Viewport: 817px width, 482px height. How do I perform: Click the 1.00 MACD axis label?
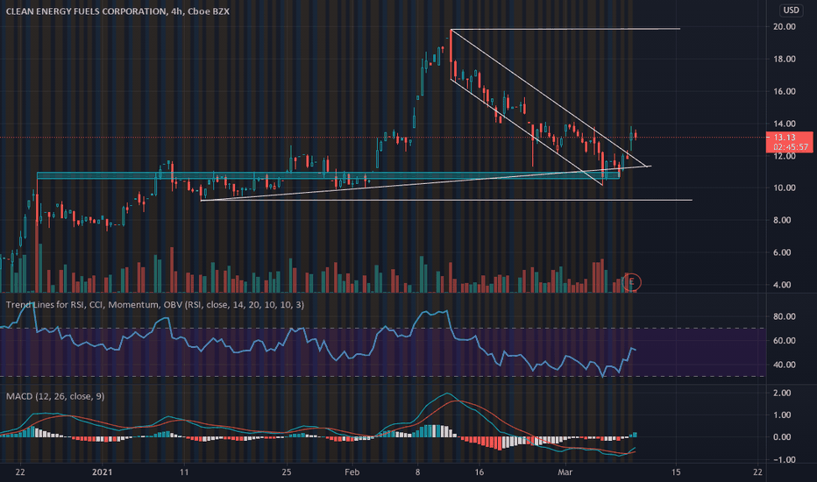783,415
